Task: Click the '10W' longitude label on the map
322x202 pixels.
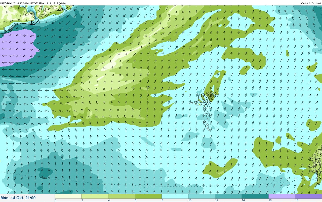Action: tap(148, 87)
